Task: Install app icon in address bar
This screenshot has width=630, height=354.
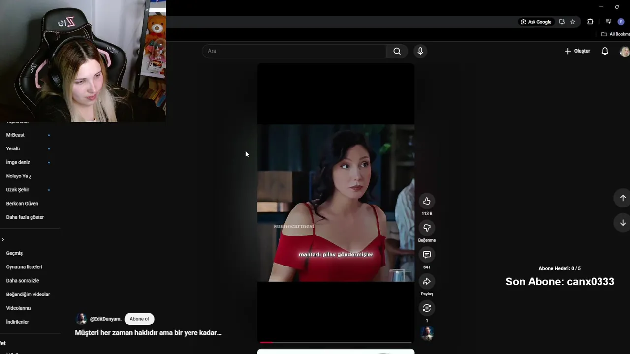Action: point(562,22)
